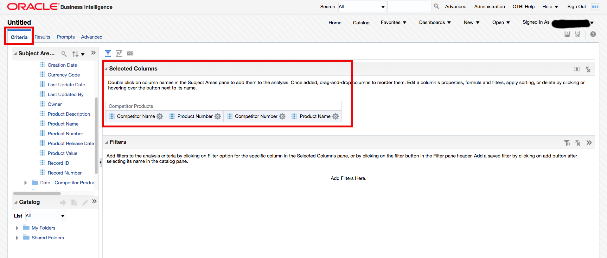The width and height of the screenshot is (607, 258).
Task: Click the header search text field
Action: pyautogui.click(x=409, y=7)
